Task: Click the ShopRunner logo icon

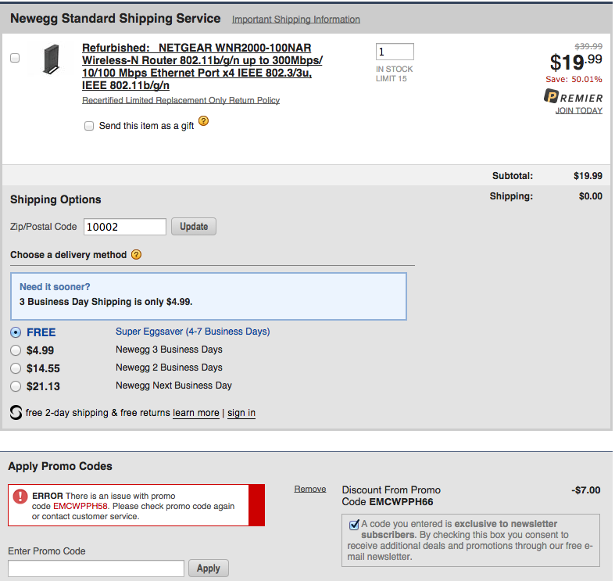Action: pyautogui.click(x=16, y=412)
